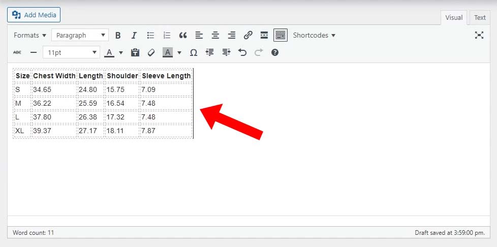Click the Add Media button
The height and width of the screenshot is (247, 497).
[x=34, y=15]
